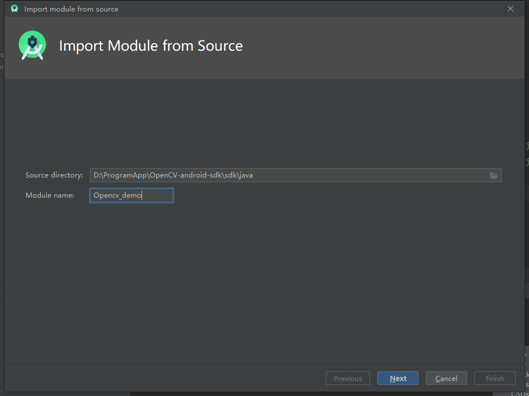Click the window title text "Import module from source"

pos(71,9)
